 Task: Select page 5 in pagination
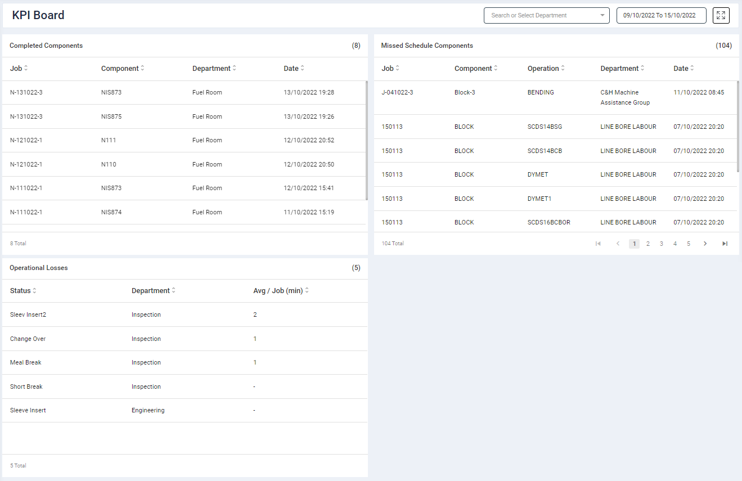click(689, 244)
